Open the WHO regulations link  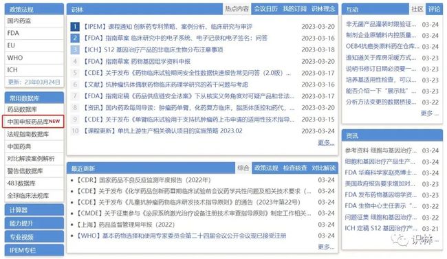tap(15, 58)
